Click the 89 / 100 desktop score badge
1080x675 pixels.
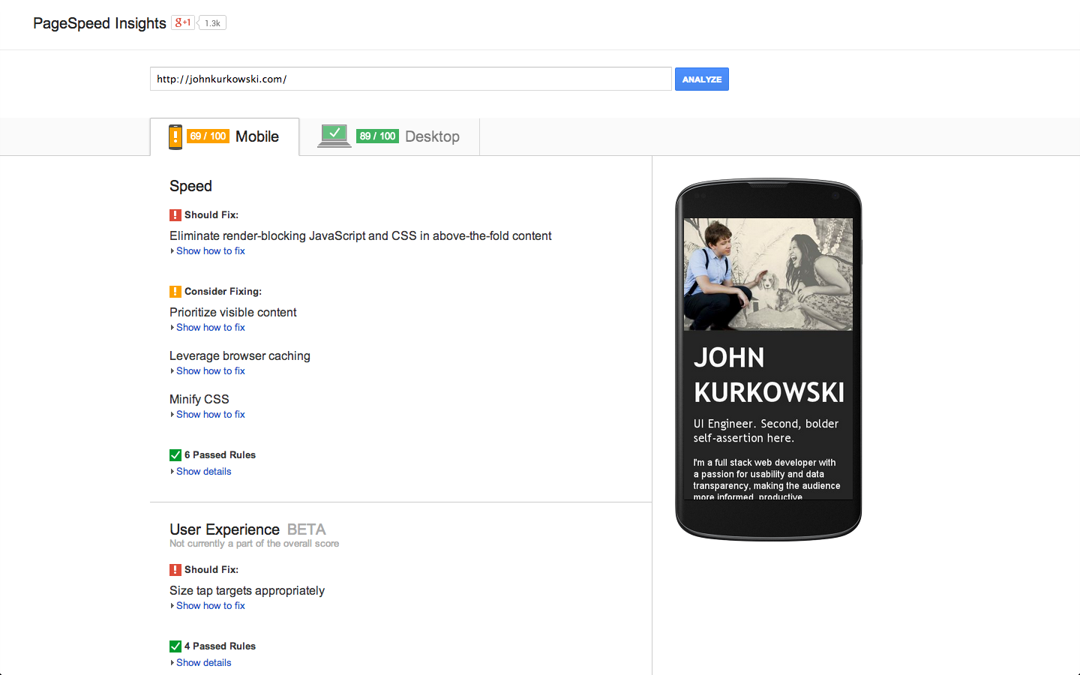pos(377,136)
